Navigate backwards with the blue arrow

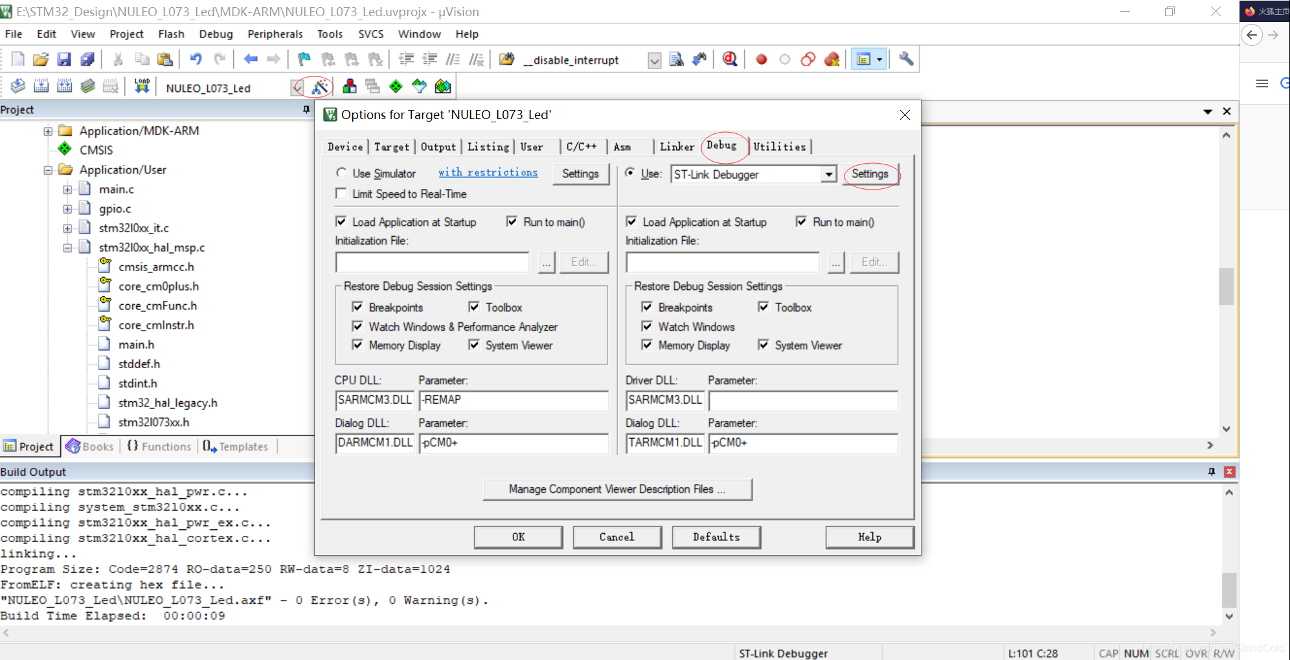pyautogui.click(x=251, y=60)
